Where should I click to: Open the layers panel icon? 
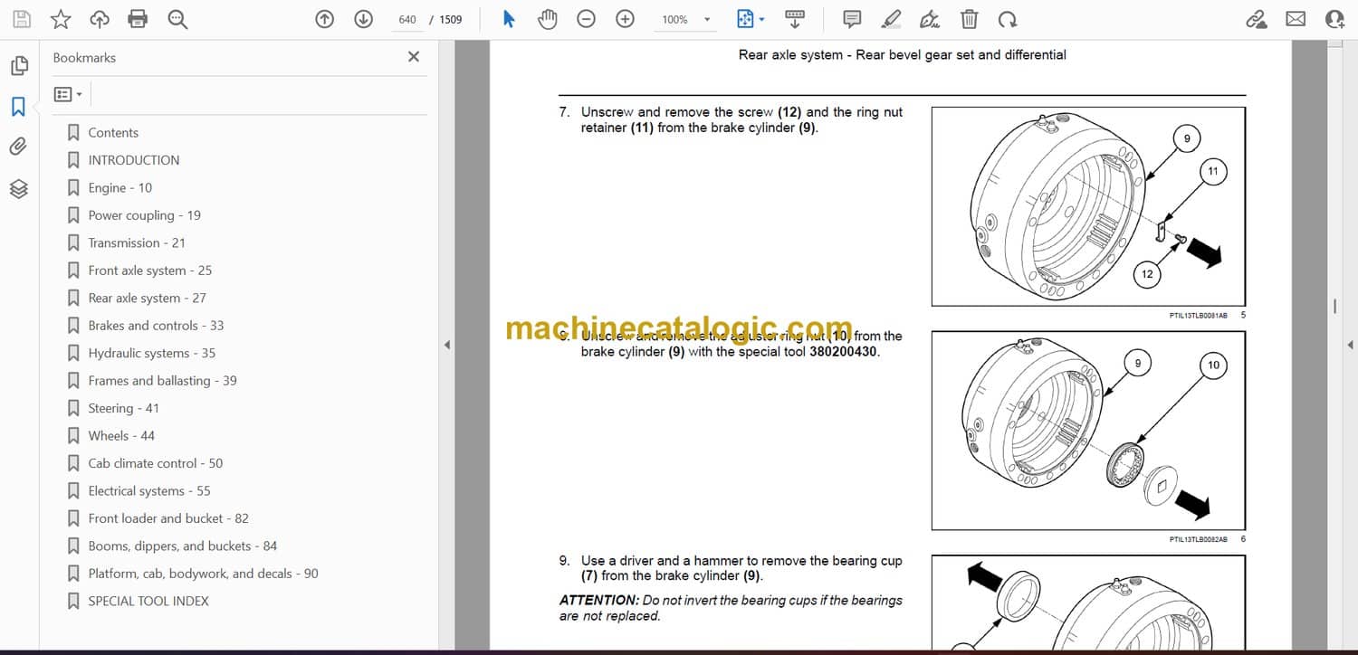19,188
